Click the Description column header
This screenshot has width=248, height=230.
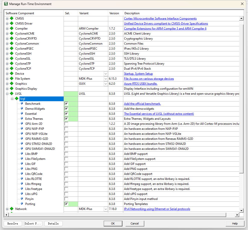183,13
